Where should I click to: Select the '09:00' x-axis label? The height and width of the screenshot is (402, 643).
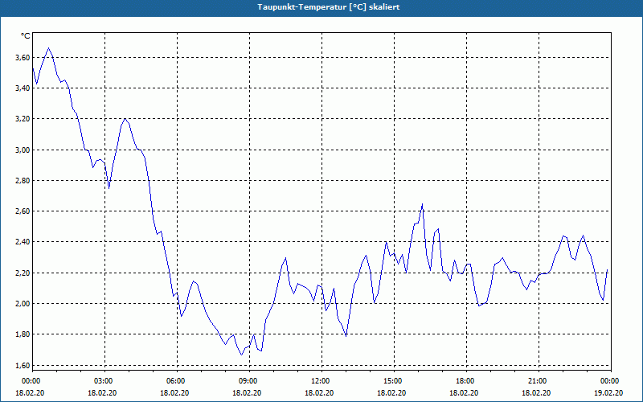pyautogui.click(x=248, y=381)
